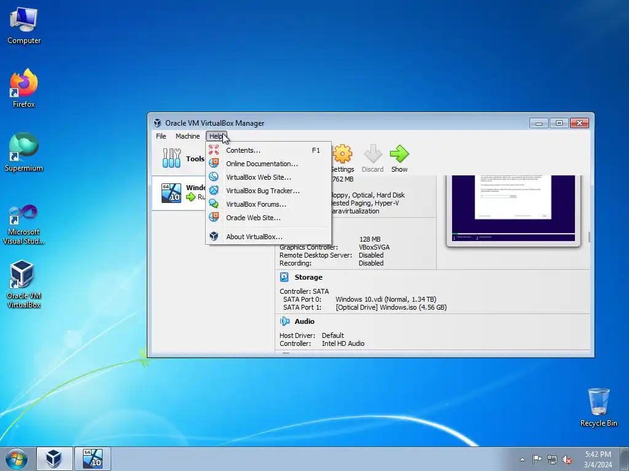The height and width of the screenshot is (471, 629).
Task: Click the greyed Discard arrow icon
Action: coord(373,154)
